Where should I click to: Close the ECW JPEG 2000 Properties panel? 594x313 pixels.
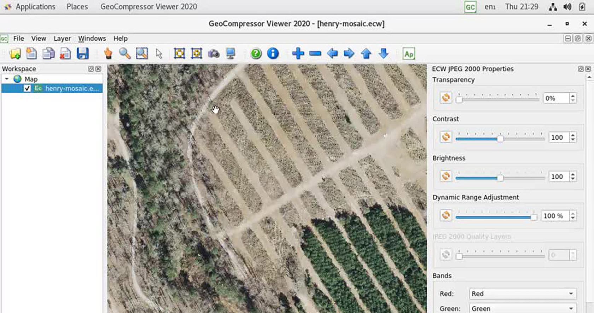pyautogui.click(x=588, y=69)
